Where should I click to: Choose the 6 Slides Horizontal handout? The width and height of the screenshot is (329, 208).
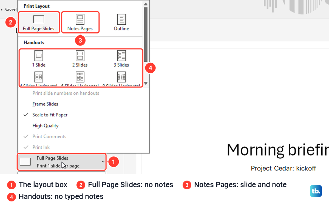[80, 79]
